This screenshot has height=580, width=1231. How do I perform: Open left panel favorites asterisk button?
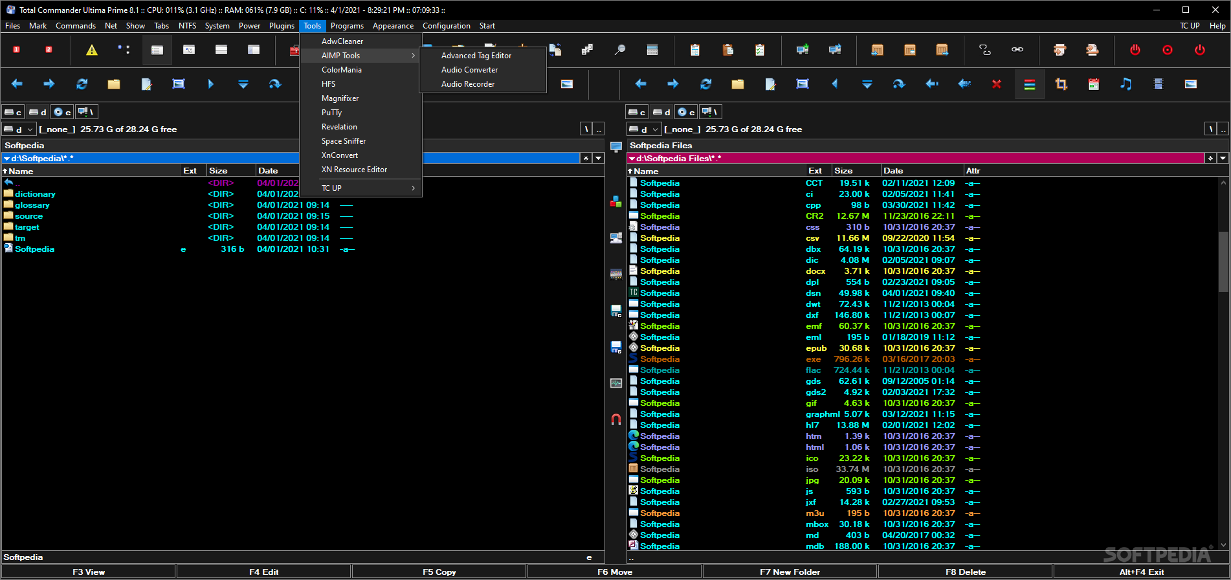[586, 159]
